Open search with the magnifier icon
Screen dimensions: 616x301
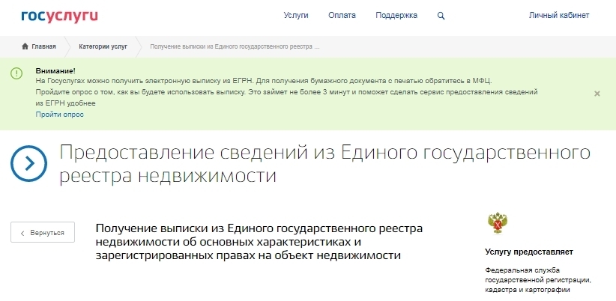click(441, 16)
